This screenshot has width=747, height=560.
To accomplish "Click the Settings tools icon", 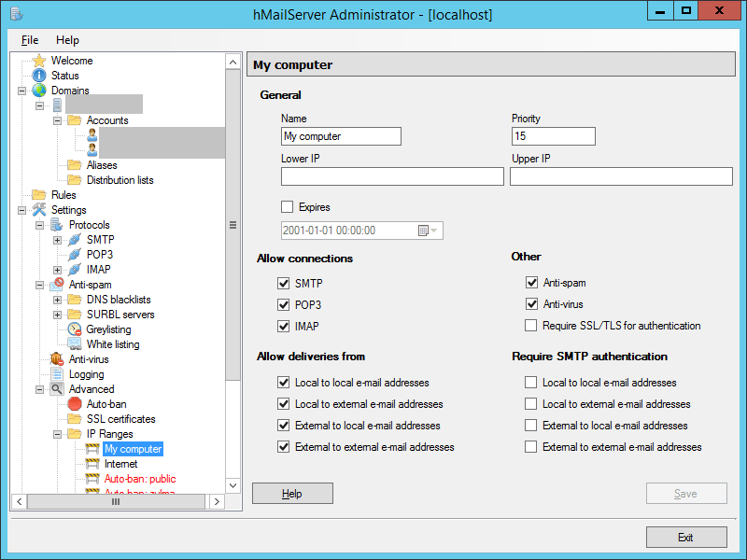I will pyautogui.click(x=39, y=209).
